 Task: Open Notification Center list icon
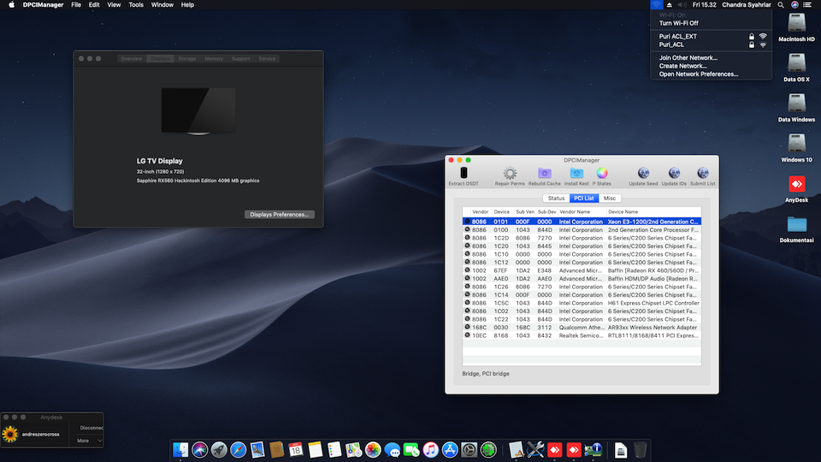click(807, 5)
